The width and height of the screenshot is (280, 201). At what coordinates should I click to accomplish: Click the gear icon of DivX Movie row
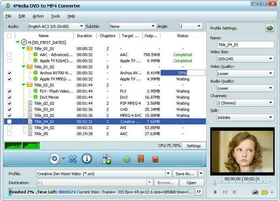pyautogui.click(x=35, y=97)
